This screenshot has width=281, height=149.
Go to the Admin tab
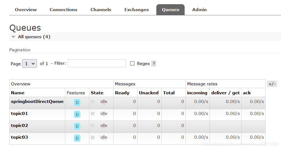click(x=199, y=9)
